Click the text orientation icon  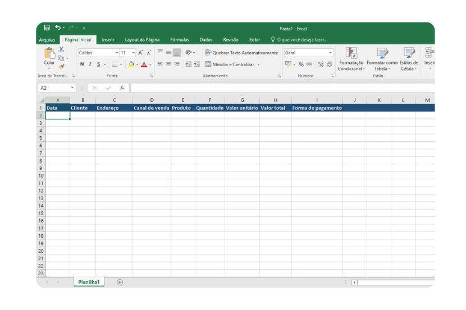(189, 53)
